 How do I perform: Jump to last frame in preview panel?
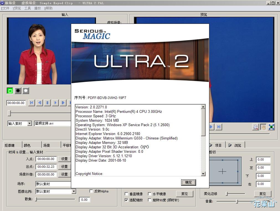219,127
